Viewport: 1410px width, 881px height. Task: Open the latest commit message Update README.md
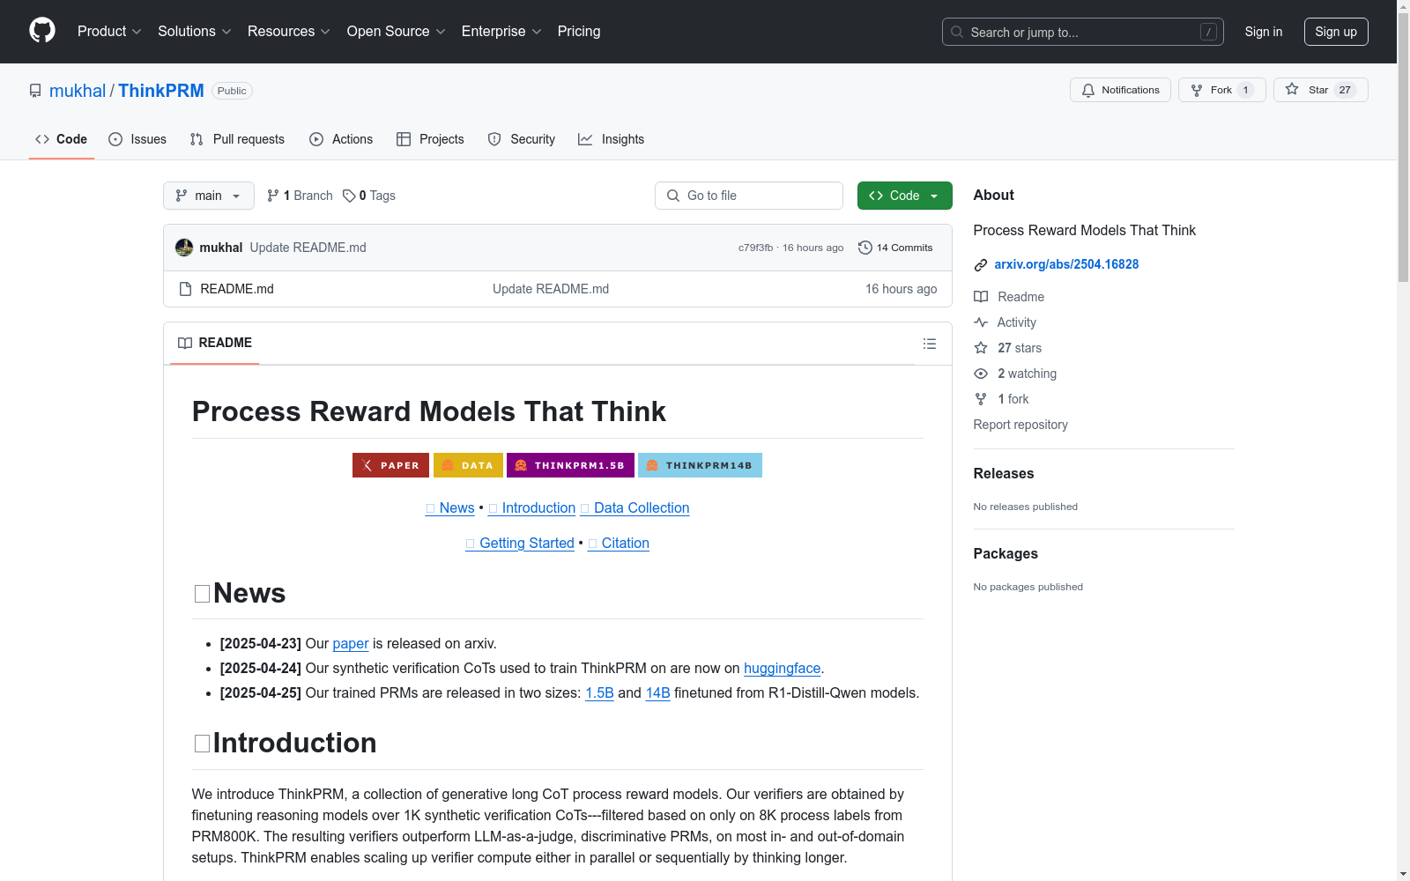point(308,248)
